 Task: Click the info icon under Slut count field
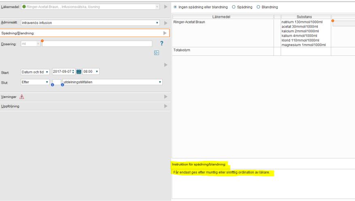53,85
